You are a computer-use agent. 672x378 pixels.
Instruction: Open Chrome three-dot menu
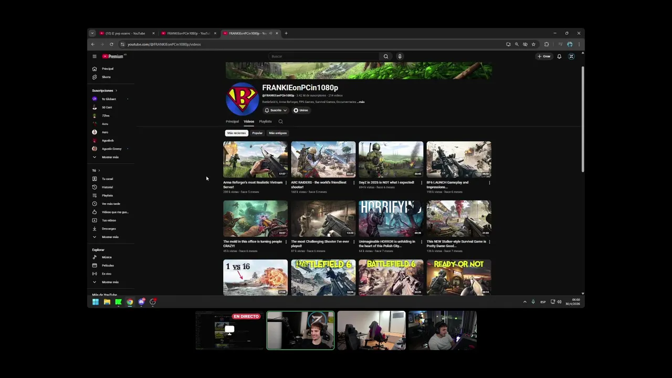coord(579,44)
